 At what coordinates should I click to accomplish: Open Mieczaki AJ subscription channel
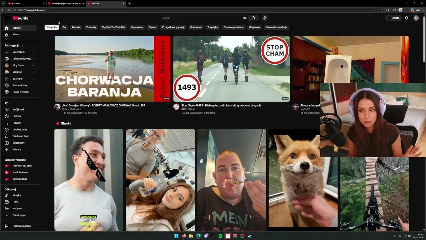click(x=20, y=52)
